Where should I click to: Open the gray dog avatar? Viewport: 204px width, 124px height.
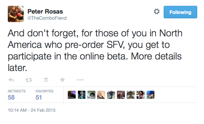(x=131, y=95)
